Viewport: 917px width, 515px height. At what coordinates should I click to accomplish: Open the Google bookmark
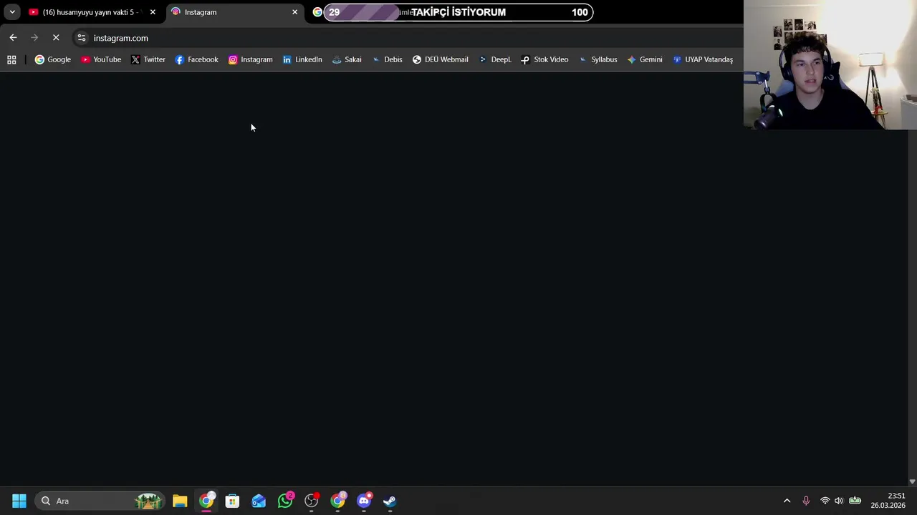(53, 59)
